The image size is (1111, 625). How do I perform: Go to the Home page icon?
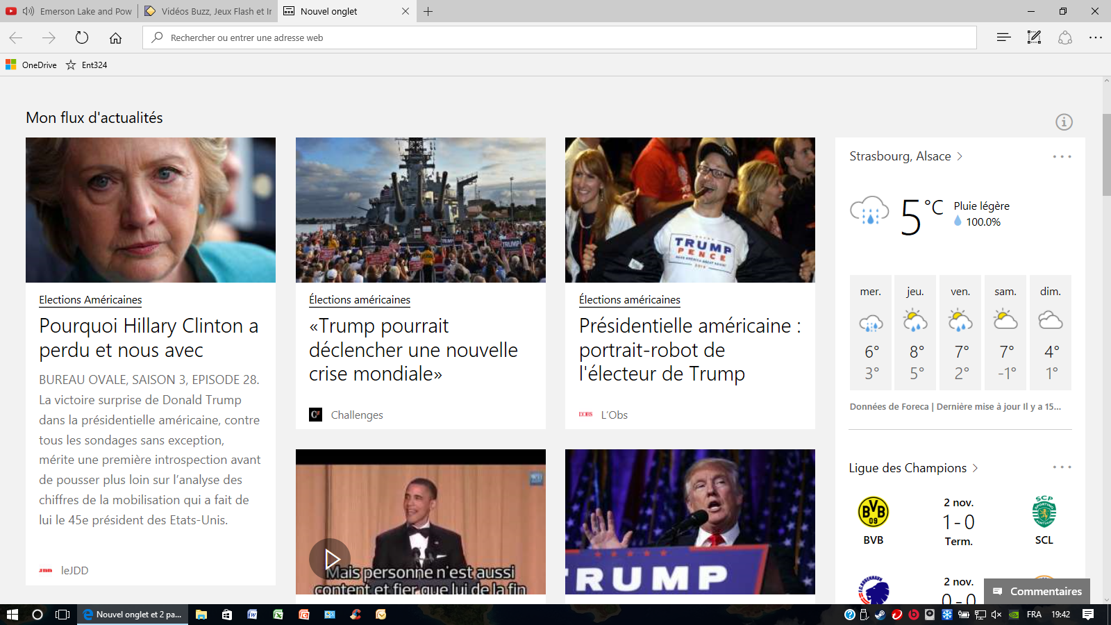click(115, 37)
